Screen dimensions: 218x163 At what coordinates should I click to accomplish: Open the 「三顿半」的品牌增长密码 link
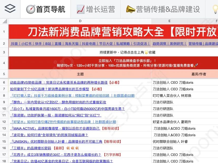coord(31,148)
